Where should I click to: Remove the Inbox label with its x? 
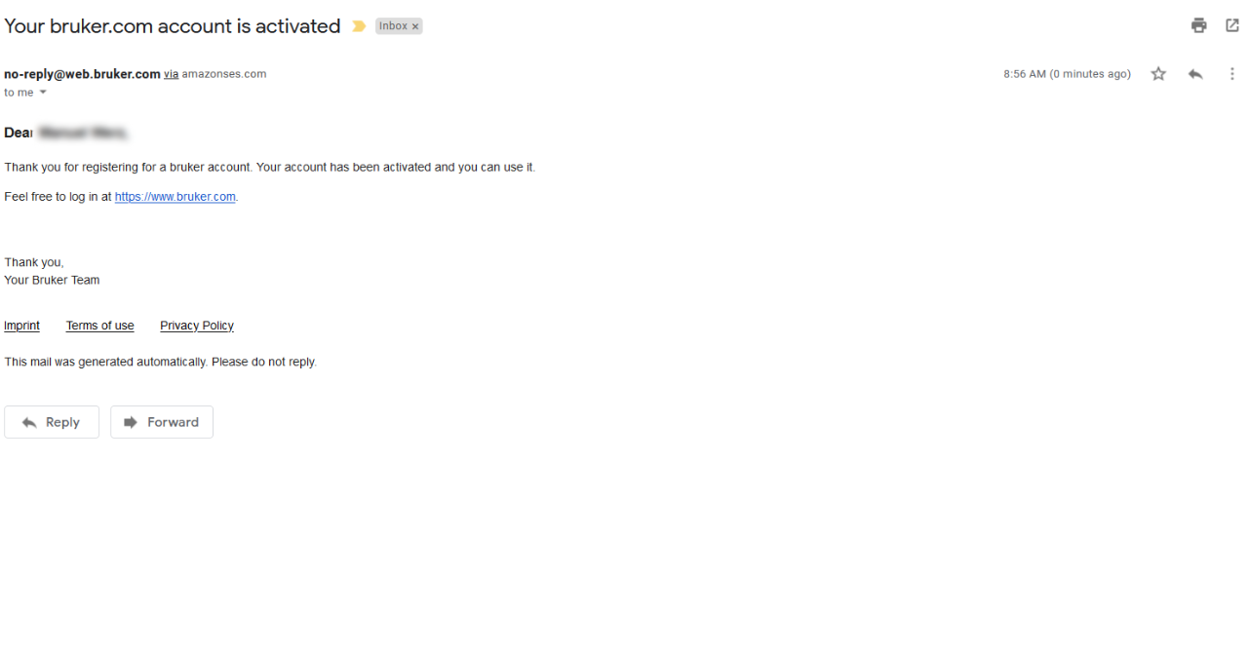pyautogui.click(x=415, y=27)
